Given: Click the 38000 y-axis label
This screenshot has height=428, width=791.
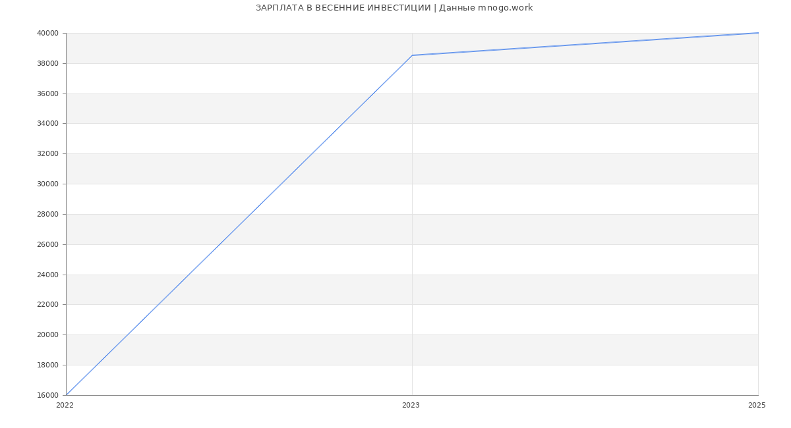Looking at the screenshot, I should click(47, 64).
